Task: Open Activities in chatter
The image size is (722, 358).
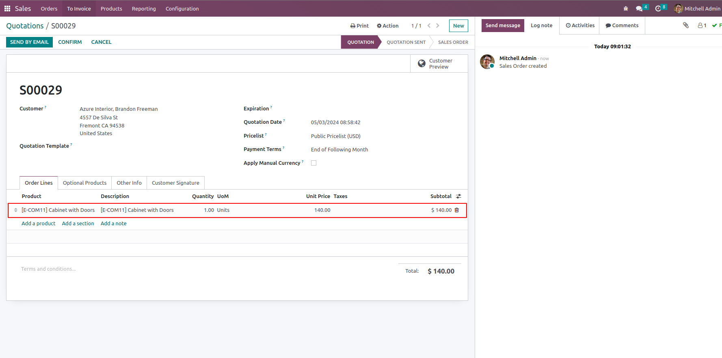Action: coord(580,25)
